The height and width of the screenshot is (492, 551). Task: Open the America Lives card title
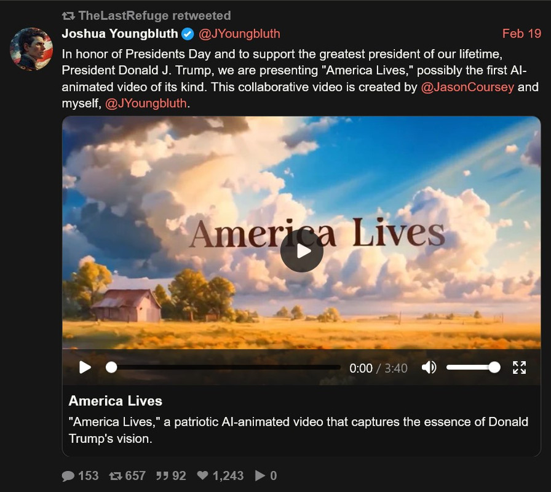click(115, 401)
